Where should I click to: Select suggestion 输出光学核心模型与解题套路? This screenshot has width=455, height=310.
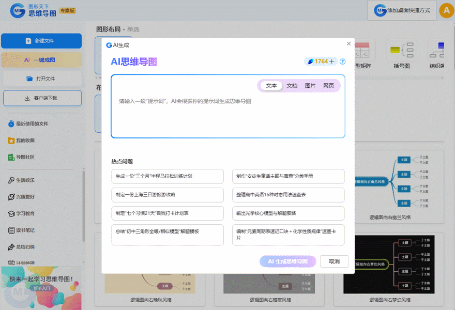click(x=289, y=213)
